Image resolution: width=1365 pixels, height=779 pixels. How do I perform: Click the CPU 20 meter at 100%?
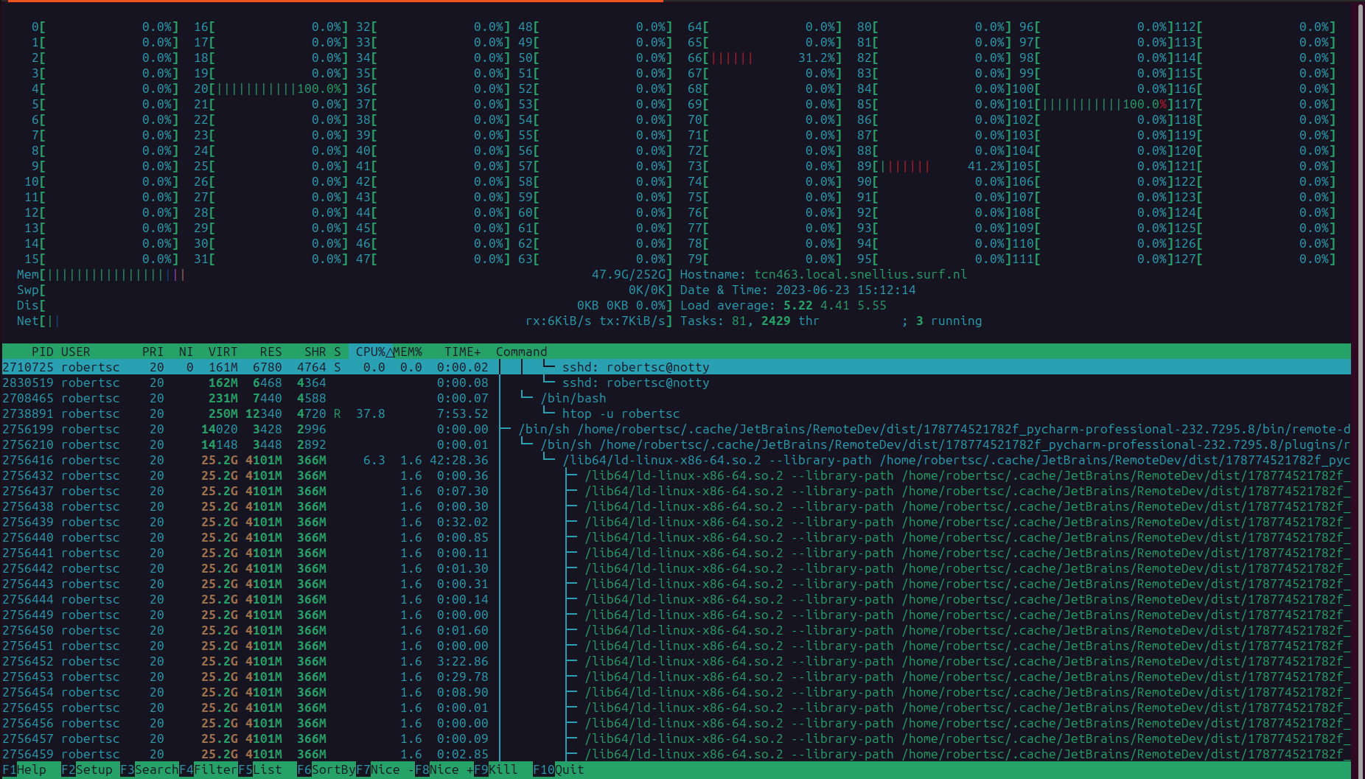pyautogui.click(x=270, y=88)
